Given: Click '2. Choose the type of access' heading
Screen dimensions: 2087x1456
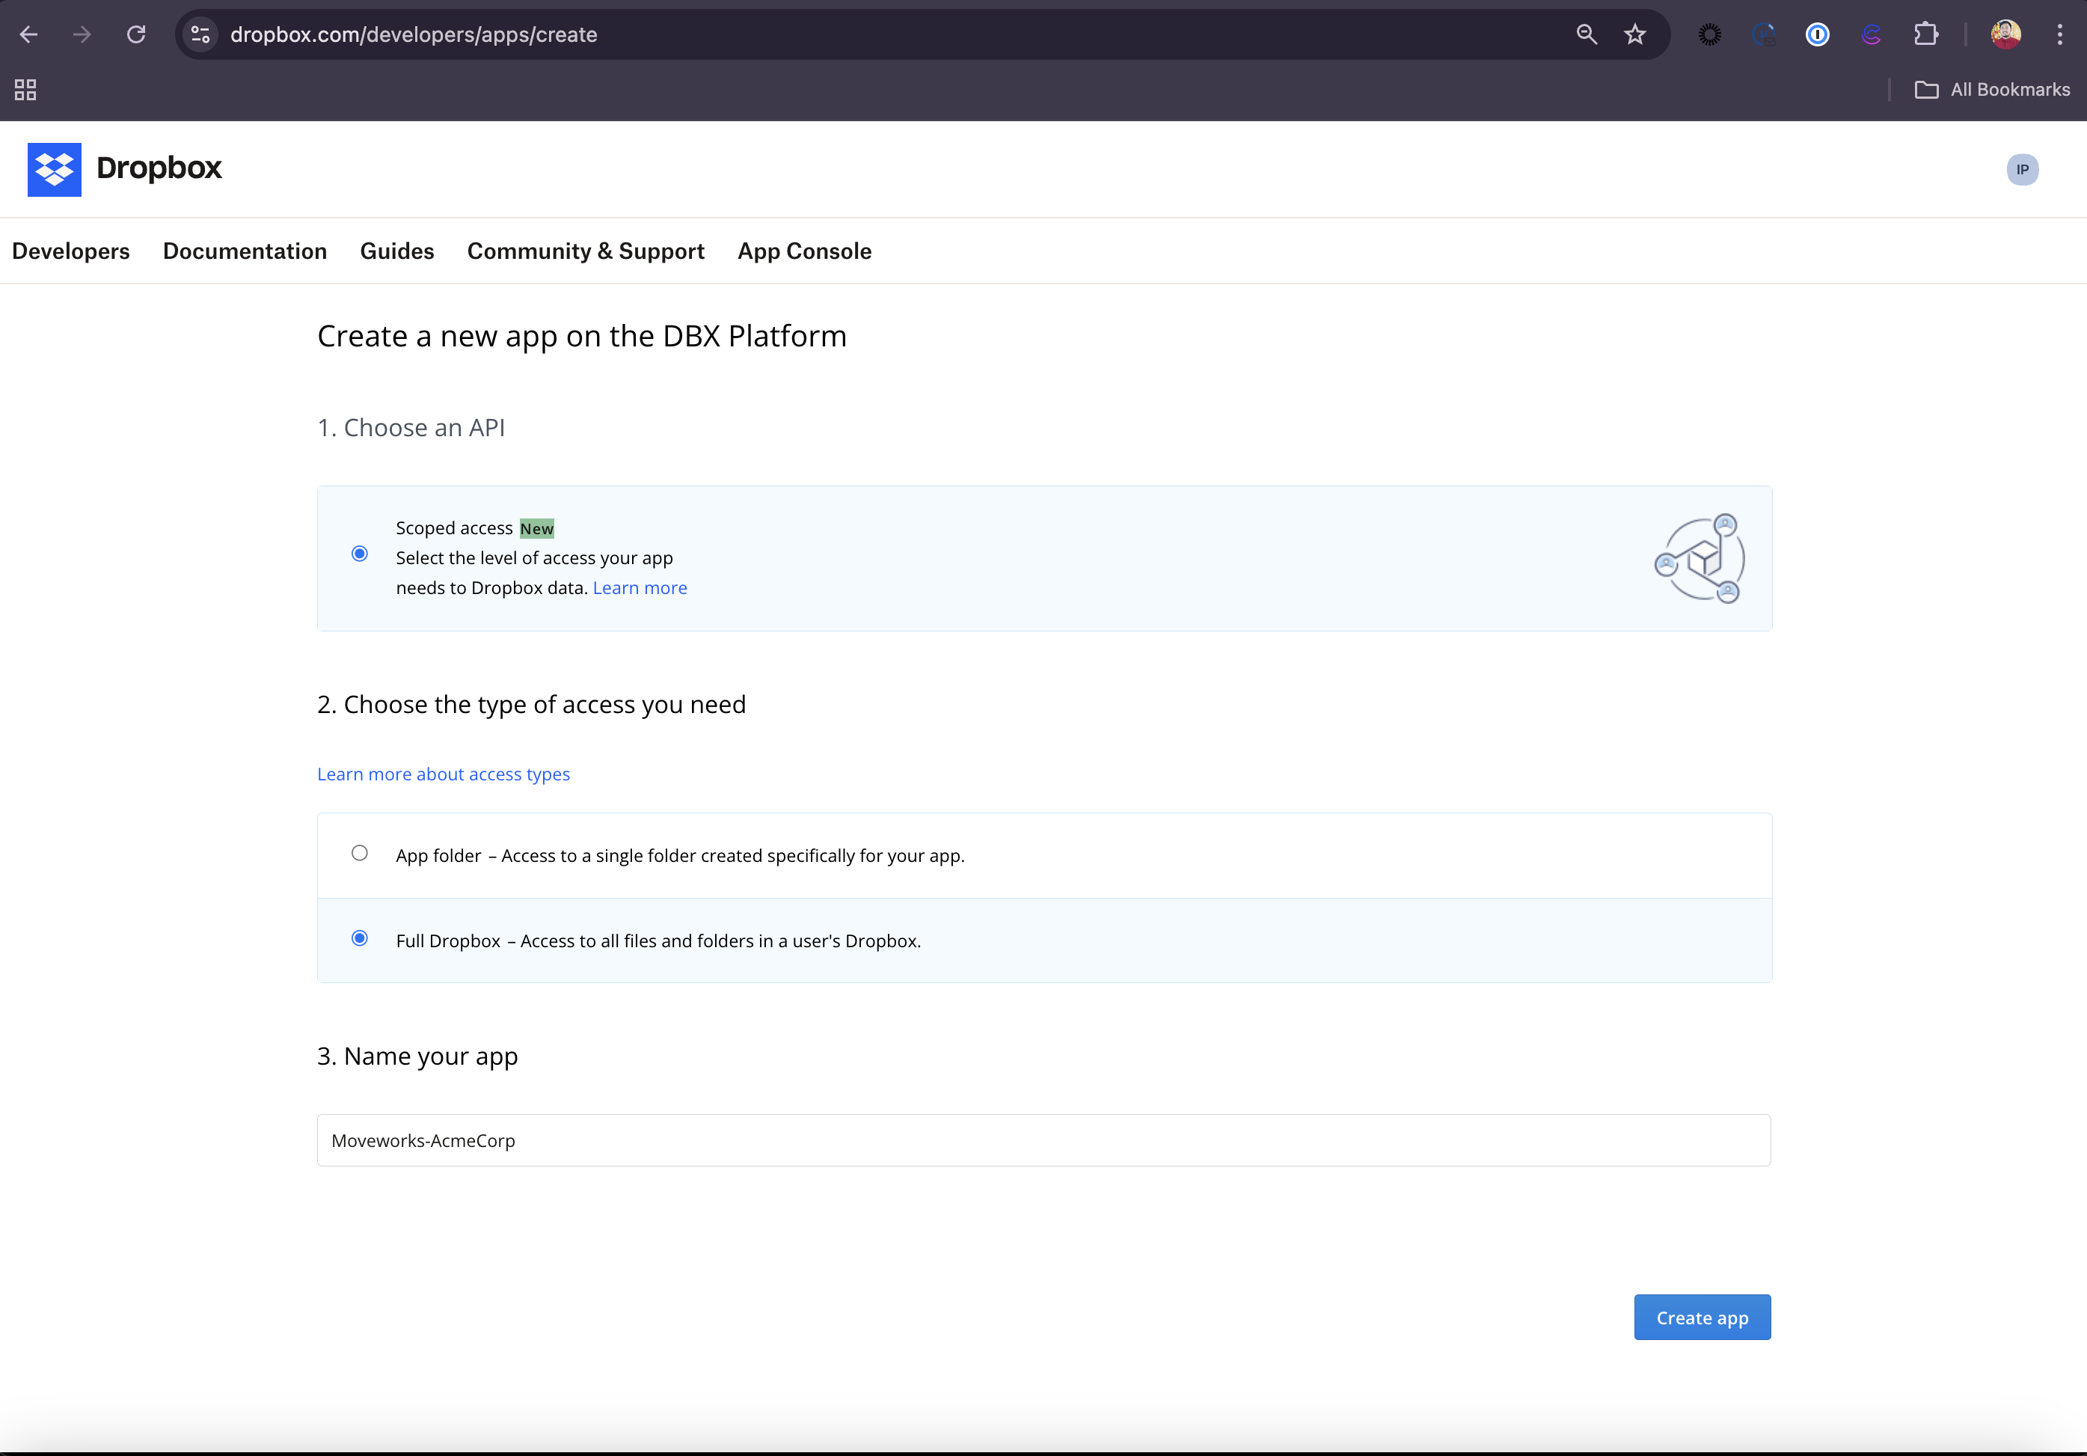Looking at the screenshot, I should [531, 704].
